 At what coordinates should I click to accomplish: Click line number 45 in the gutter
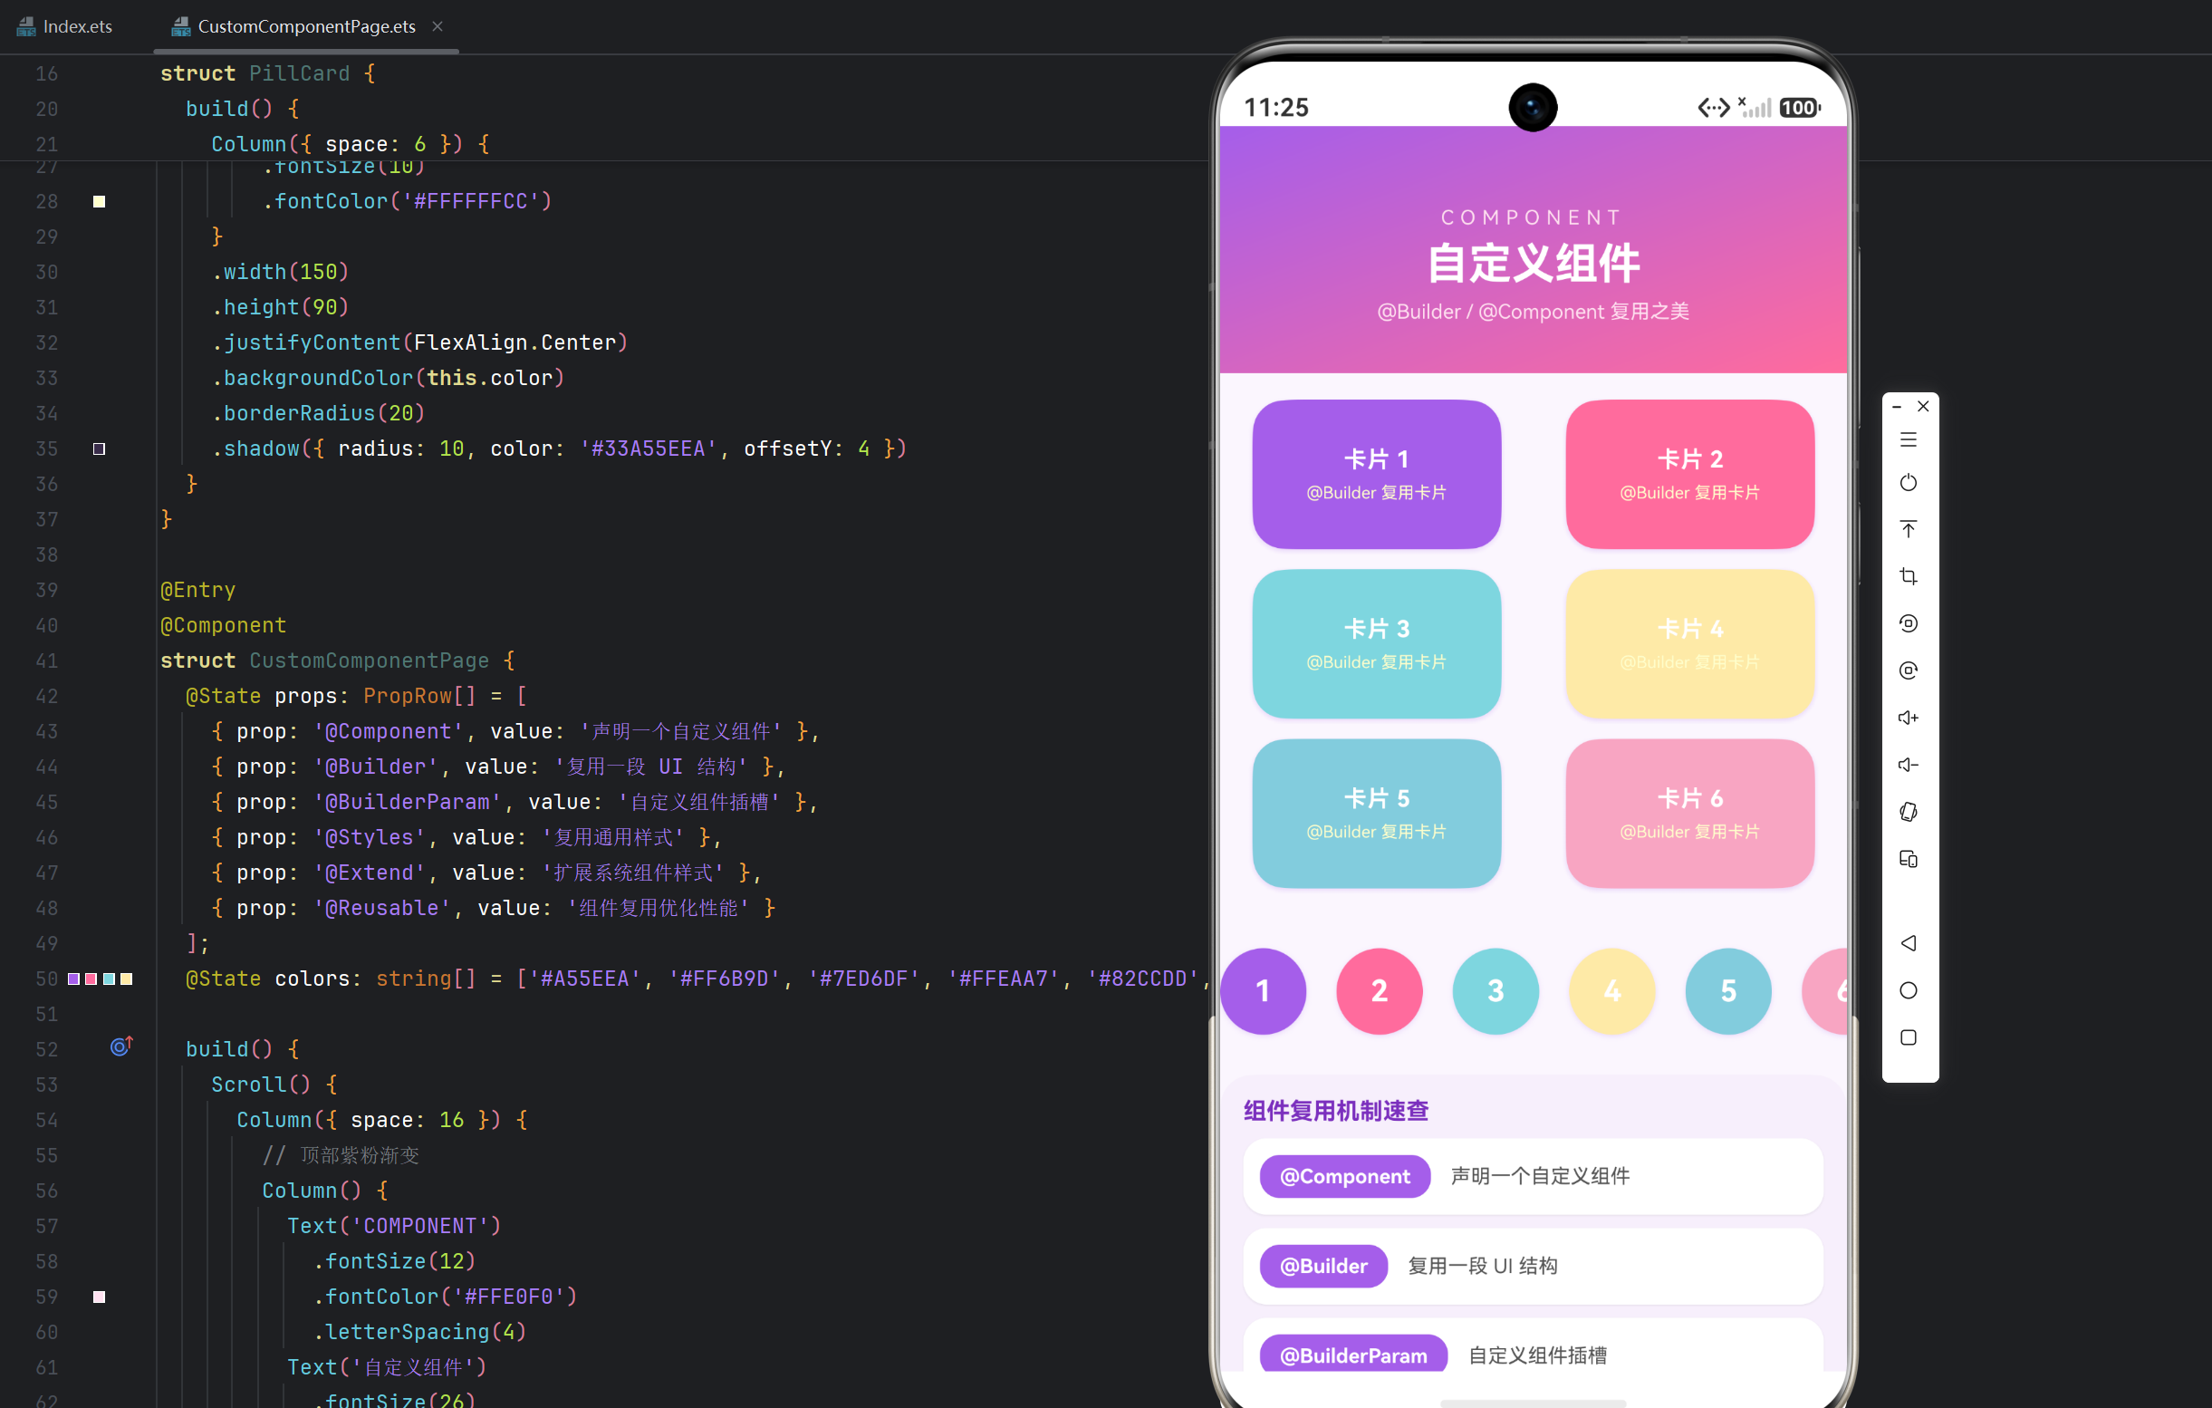click(x=47, y=803)
